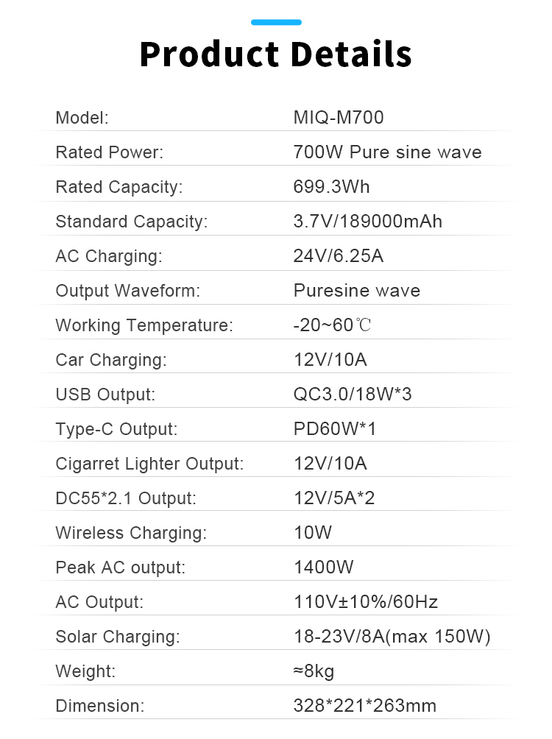Click the Cigarret Lighter Output label
The image size is (552, 739).
coord(149,464)
